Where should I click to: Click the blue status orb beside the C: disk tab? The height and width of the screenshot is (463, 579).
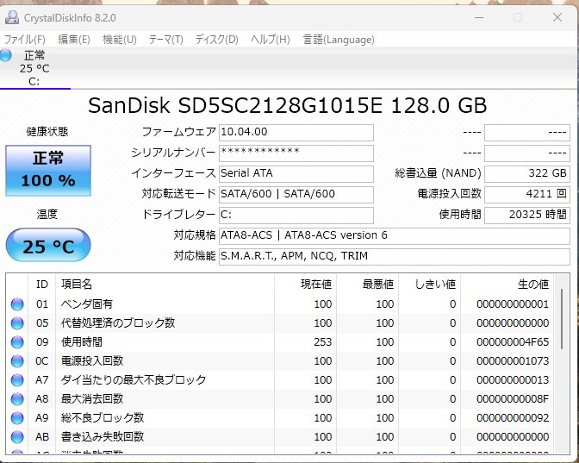[5, 55]
